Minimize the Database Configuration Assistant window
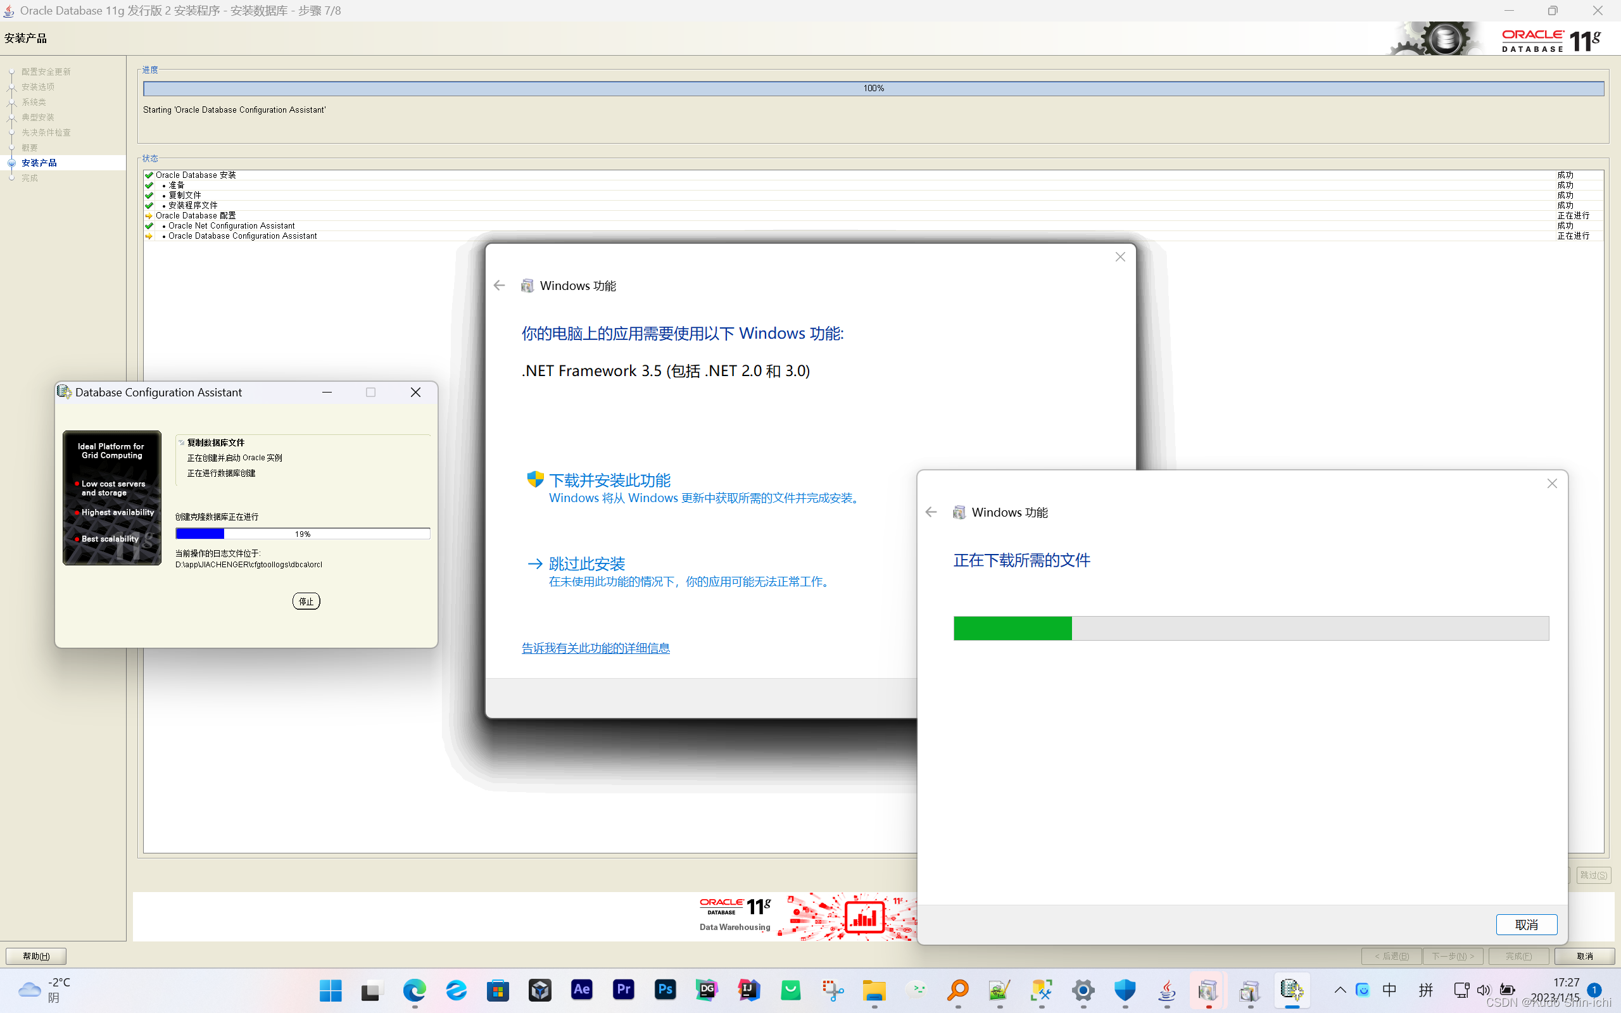1621x1013 pixels. (x=327, y=392)
